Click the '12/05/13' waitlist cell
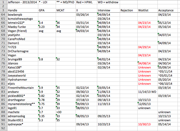180x131 pixels. pos(147,104)
